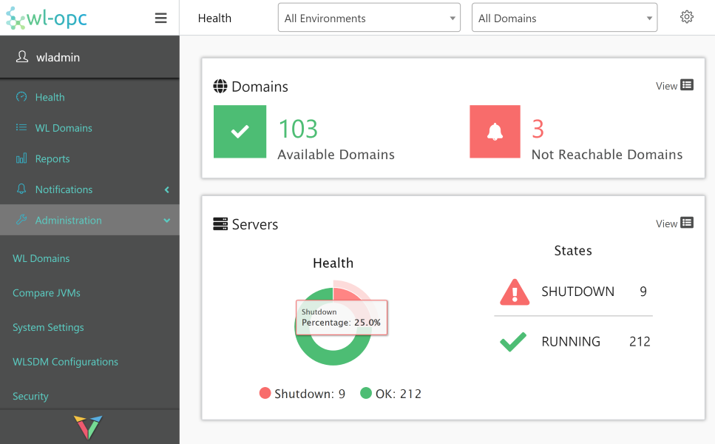
Task: Click the red SHUTDOWN warning triangle icon
Action: tap(515, 292)
